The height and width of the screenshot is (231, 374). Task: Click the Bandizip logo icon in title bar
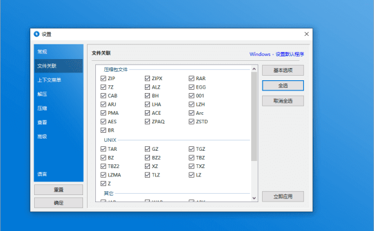point(37,34)
